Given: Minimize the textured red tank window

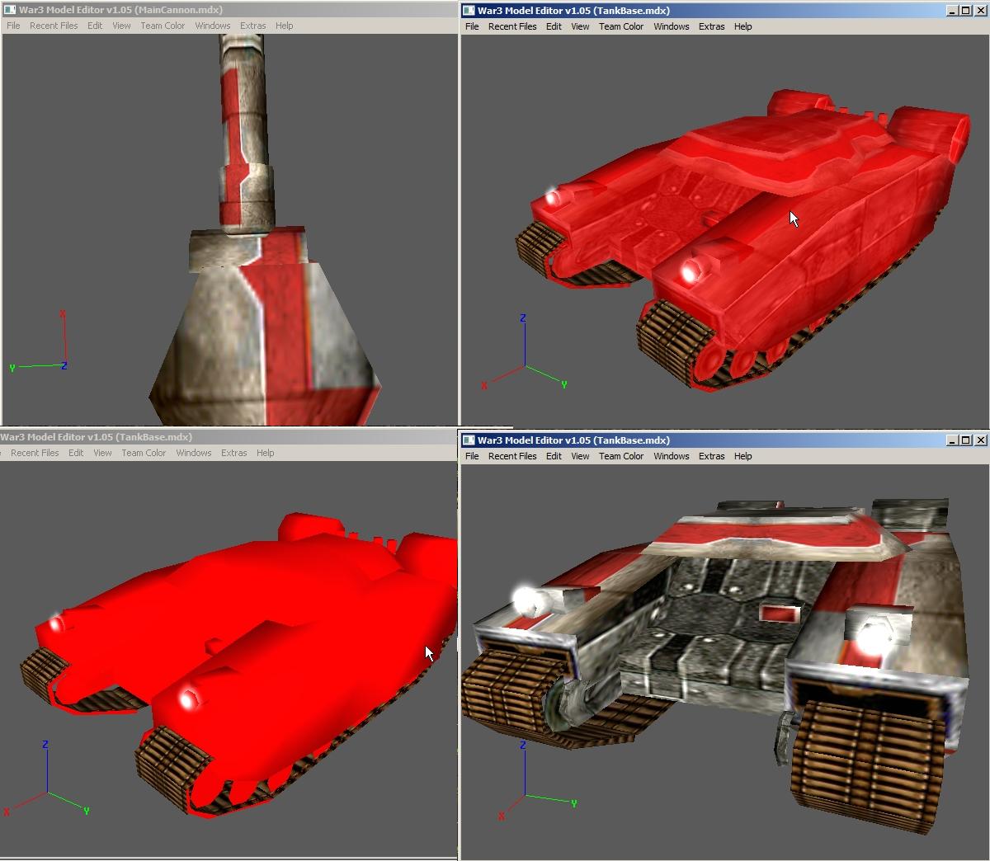Looking at the screenshot, I should coord(951,11).
